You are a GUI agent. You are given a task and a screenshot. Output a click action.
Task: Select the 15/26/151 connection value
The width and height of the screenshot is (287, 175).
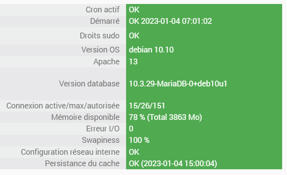pos(147,106)
